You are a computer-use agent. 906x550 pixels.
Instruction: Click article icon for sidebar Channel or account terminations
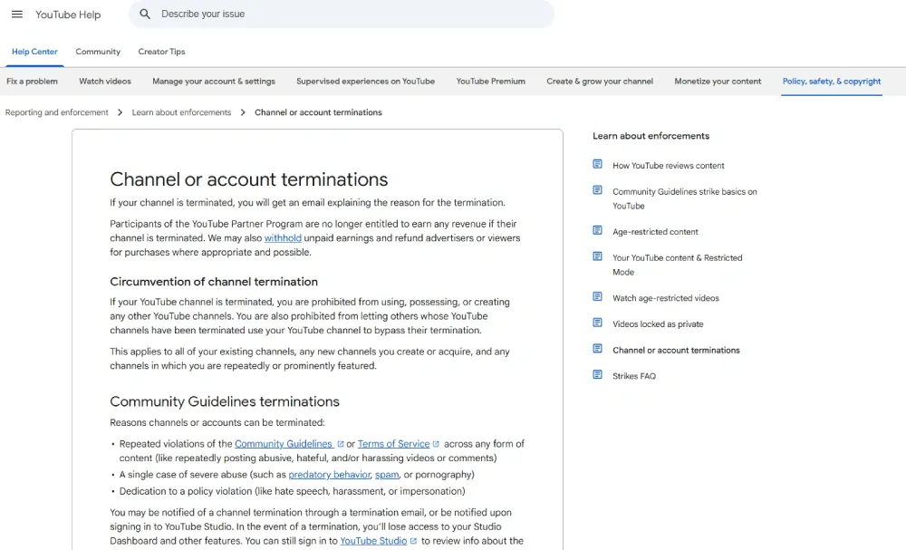click(597, 349)
